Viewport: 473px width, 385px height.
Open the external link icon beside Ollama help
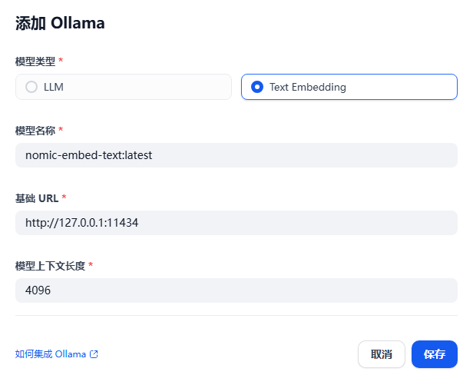click(94, 354)
